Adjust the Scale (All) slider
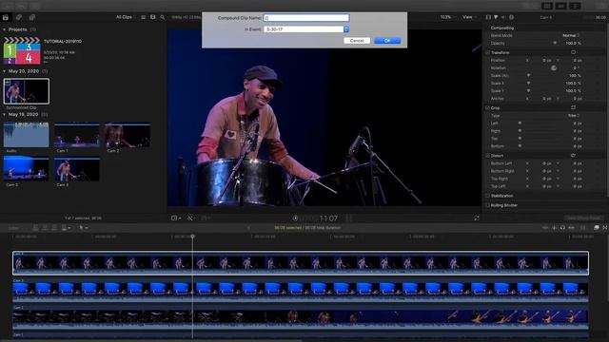The image size is (609, 342). 529,76
